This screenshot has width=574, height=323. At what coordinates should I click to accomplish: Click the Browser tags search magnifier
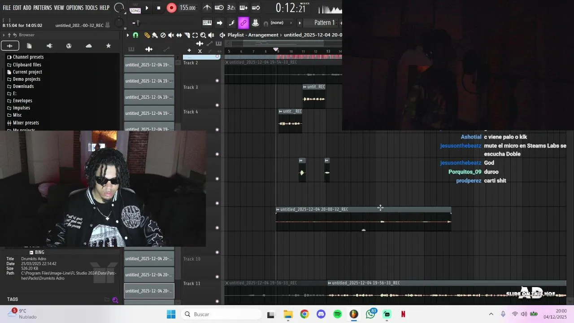click(115, 300)
